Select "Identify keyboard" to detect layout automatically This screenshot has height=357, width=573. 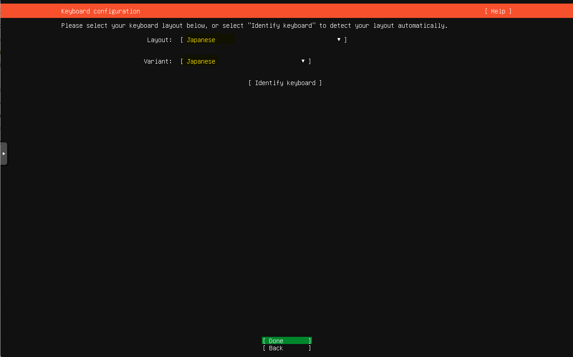click(285, 83)
